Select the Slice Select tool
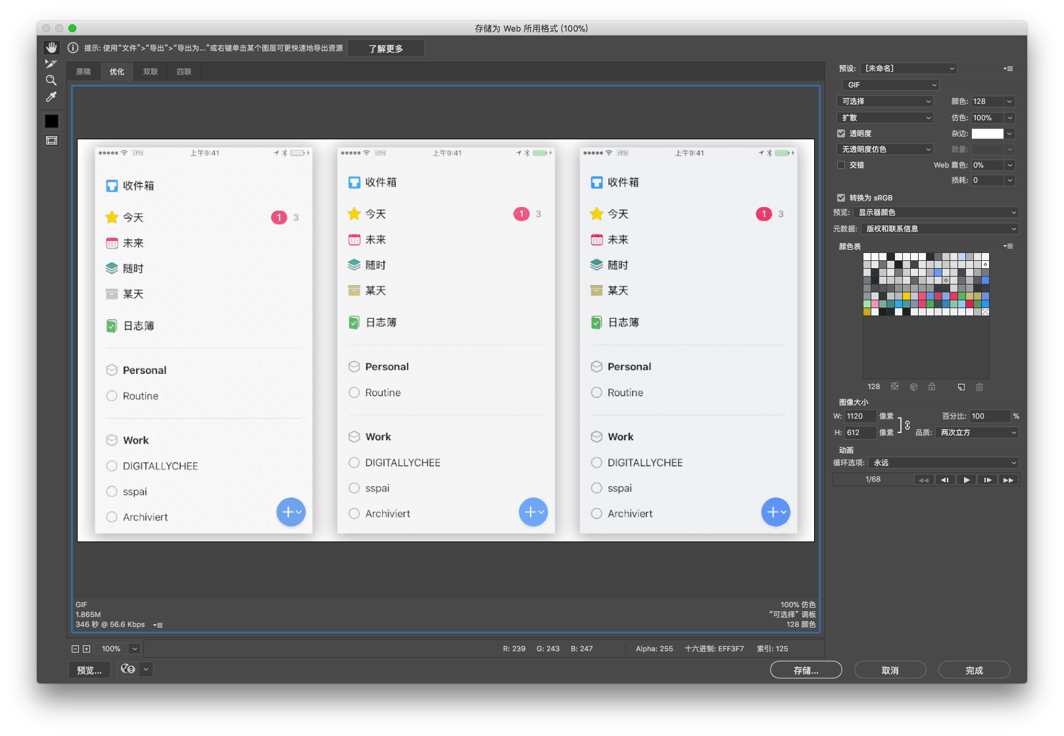 pyautogui.click(x=51, y=64)
